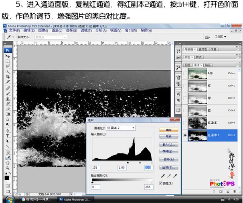Click the gray point eyedropper in Levels
The width and height of the screenshot is (243, 203).
click(x=168, y=176)
